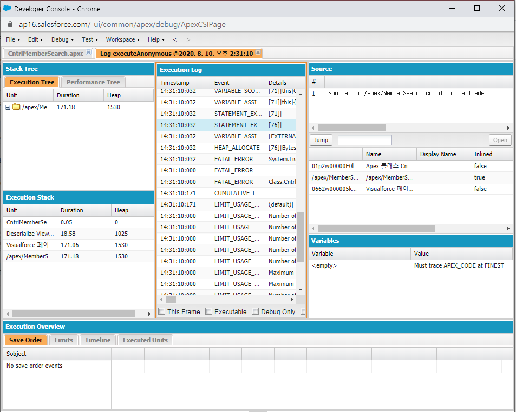
Task: Click Source panel horizontal scrollbar thumb
Action: (352, 128)
